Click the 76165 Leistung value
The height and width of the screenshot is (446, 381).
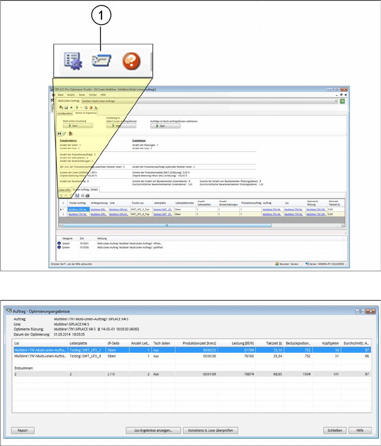point(249,356)
